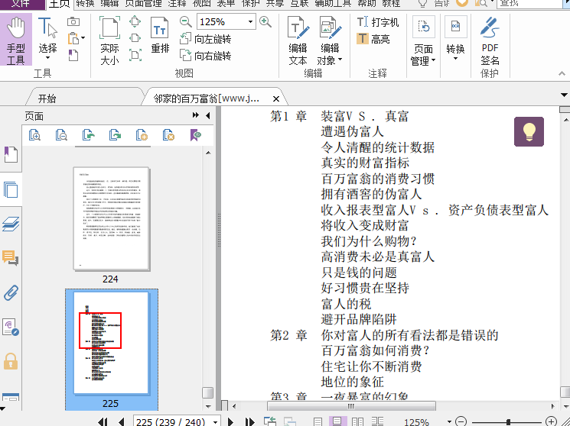This screenshot has height=426, width=570.
Task: Click the PDF签名 sign button
Action: [x=490, y=40]
